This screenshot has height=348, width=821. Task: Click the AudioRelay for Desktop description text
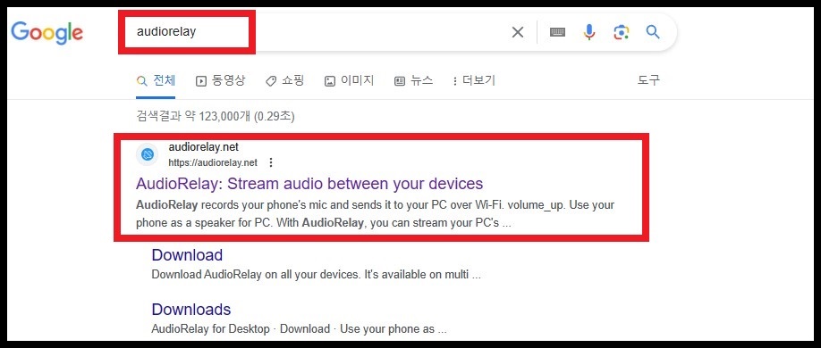click(299, 329)
